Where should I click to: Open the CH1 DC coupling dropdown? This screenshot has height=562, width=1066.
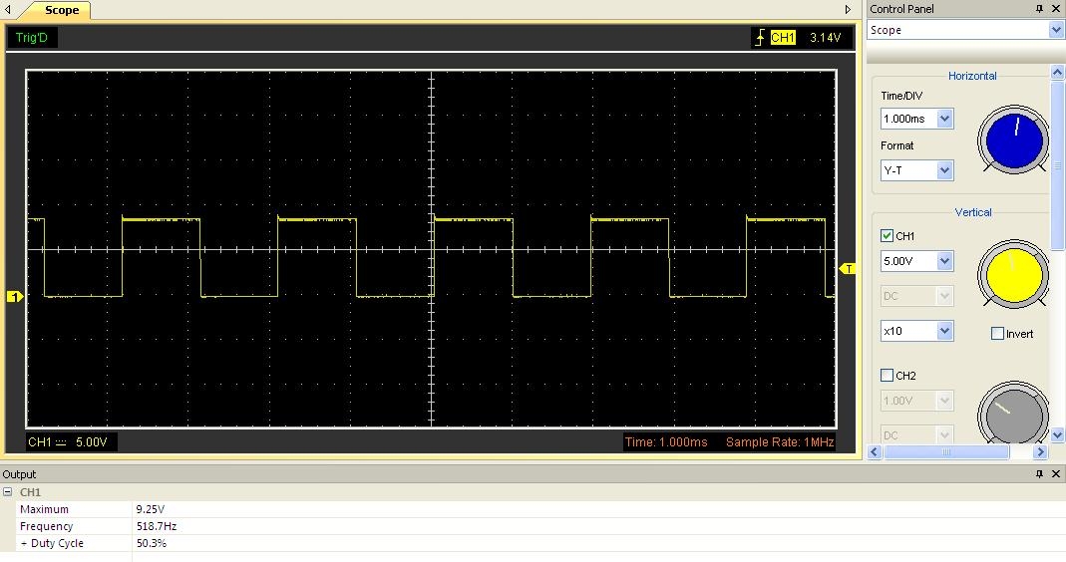pyautogui.click(x=945, y=296)
